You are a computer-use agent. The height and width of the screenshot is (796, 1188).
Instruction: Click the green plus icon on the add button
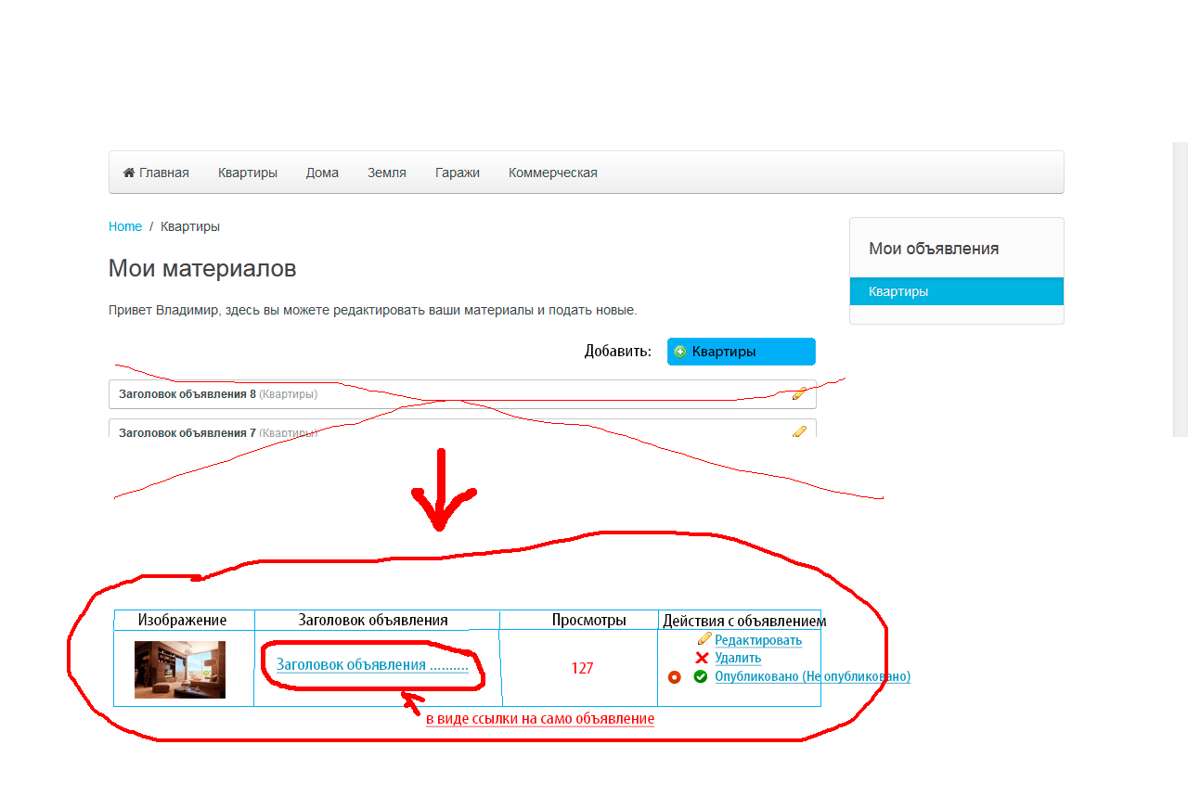tap(680, 352)
